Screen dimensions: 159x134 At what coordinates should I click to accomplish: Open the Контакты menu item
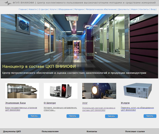coord(144,9)
